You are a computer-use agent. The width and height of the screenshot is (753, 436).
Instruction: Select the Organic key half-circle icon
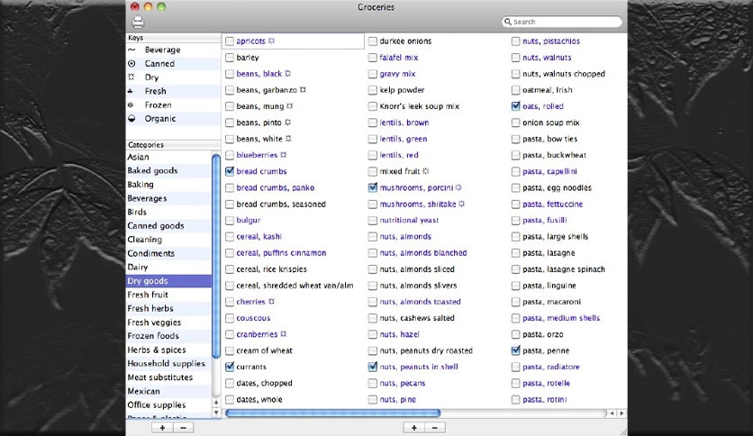pyautogui.click(x=132, y=119)
